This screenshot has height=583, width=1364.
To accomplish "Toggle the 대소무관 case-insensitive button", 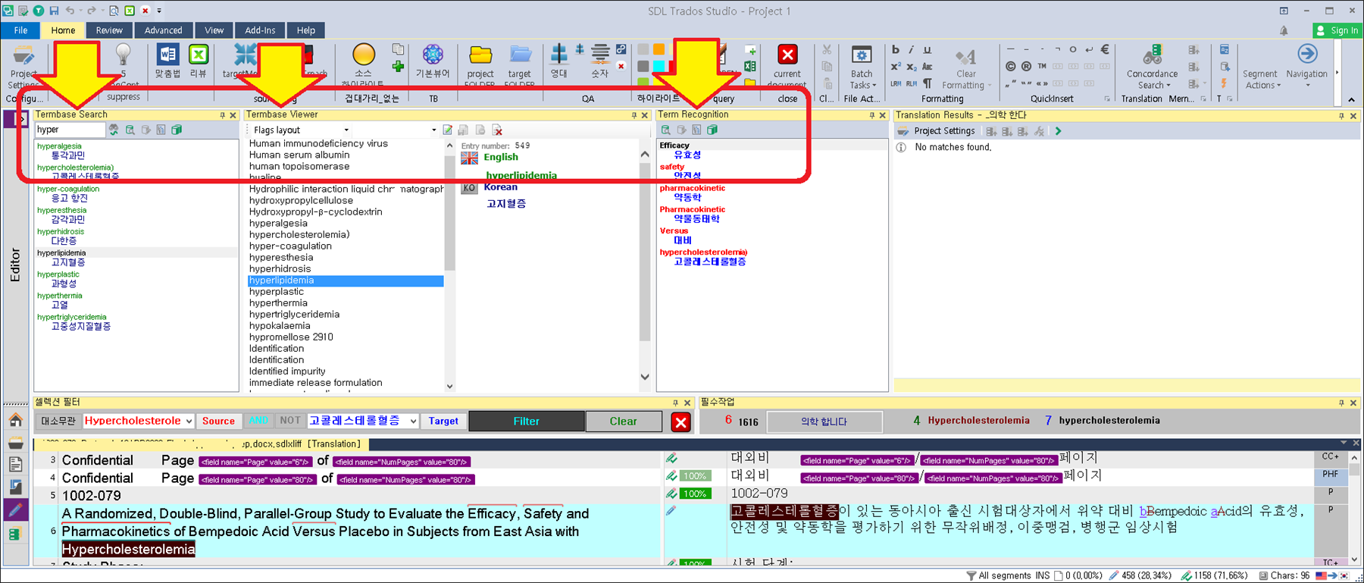I will coord(58,421).
